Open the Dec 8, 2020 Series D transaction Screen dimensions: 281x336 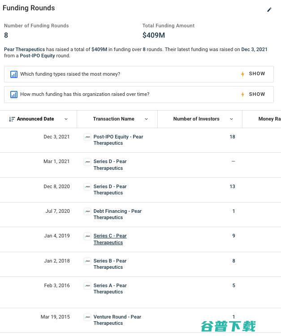110,190
